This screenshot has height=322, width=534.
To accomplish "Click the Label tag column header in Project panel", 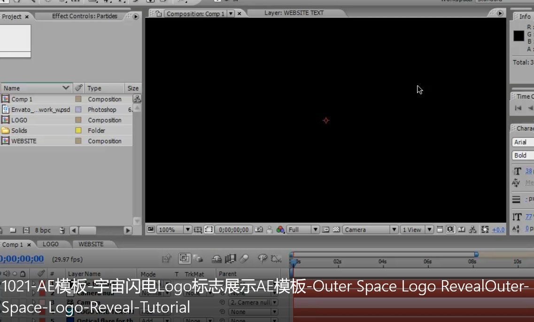I will tap(79, 88).
